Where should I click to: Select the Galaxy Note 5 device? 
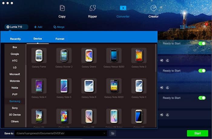coord(64,86)
